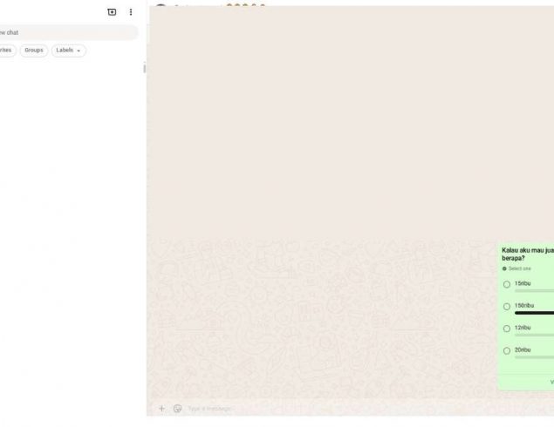Expand the Labels filter dropdown
The height and width of the screenshot is (427, 554).
point(69,51)
